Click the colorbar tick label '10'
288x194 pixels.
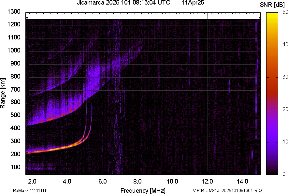pos(285,142)
